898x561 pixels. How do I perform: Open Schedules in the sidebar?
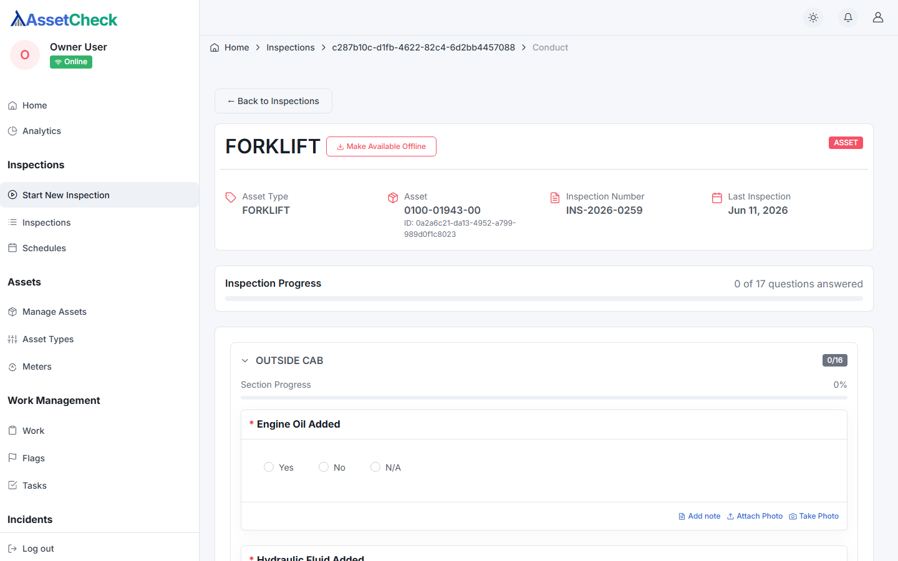point(100,248)
